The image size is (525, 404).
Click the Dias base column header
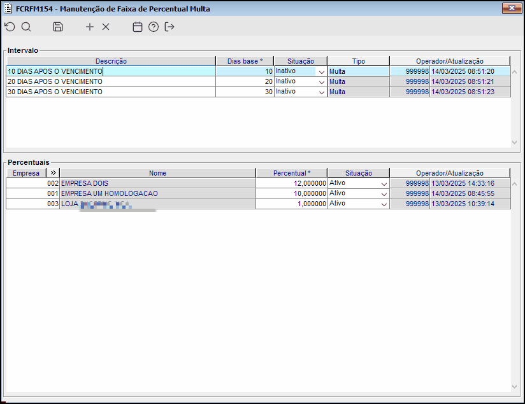tap(245, 61)
